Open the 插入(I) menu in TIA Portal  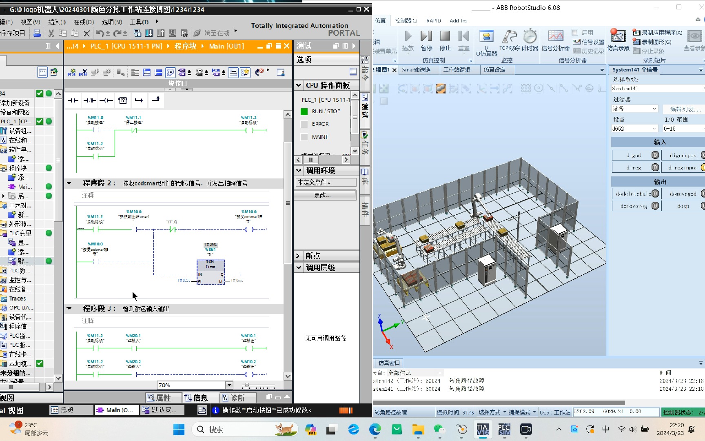57,22
